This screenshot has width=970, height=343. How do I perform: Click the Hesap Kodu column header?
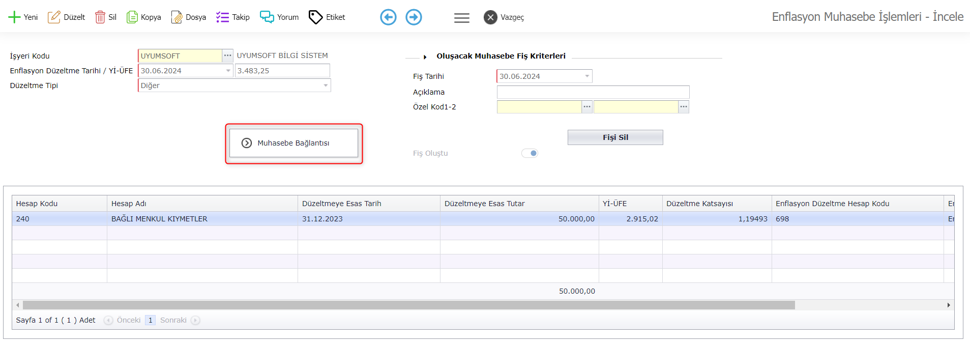tap(60, 204)
